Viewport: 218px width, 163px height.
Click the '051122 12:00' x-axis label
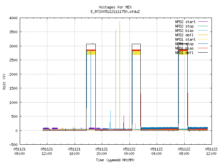(211, 151)
